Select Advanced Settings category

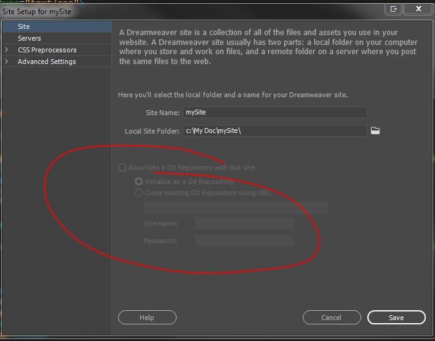pyautogui.click(x=57, y=62)
